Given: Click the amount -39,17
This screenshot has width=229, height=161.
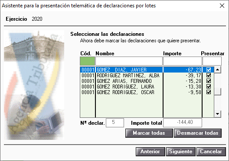Looking at the screenshot, I should [193, 76].
